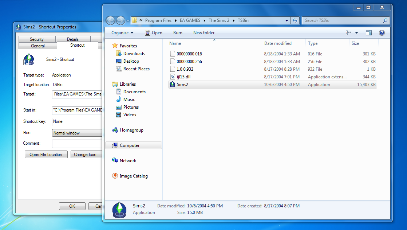Refresh the folder with the refresh icon

pos(295,20)
